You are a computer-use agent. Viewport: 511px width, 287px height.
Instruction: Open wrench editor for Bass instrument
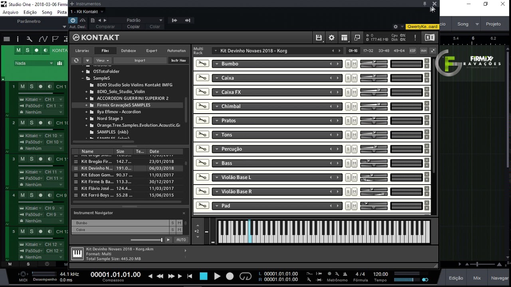pyautogui.click(x=202, y=163)
